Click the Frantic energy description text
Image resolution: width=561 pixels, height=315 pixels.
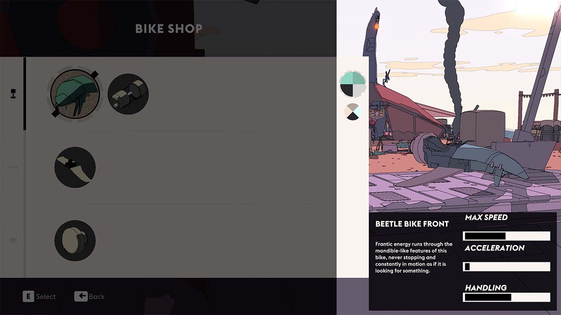coord(414,257)
